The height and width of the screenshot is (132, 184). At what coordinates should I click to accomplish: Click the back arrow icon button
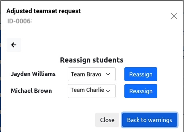pyautogui.click(x=14, y=45)
